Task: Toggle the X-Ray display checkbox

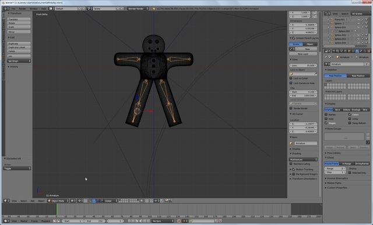Action: tap(350, 119)
